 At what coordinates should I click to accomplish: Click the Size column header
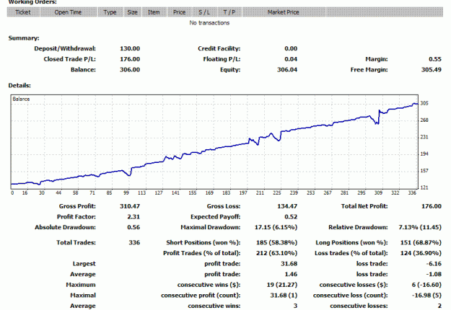[x=132, y=12]
